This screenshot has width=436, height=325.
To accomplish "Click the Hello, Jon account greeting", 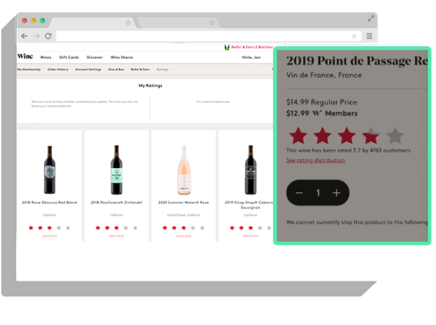I will 251,58.
